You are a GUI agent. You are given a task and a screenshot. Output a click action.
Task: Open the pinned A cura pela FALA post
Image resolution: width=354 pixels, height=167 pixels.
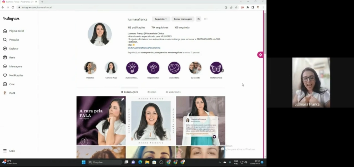pos(101,121)
